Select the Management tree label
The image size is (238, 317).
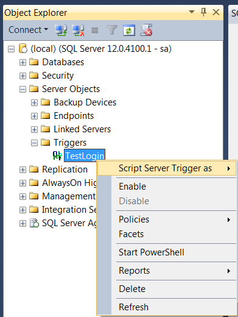[x=69, y=196]
